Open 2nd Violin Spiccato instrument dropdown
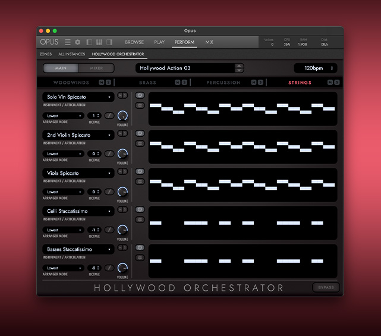Image resolution: width=381 pixels, height=336 pixels. click(x=78, y=135)
